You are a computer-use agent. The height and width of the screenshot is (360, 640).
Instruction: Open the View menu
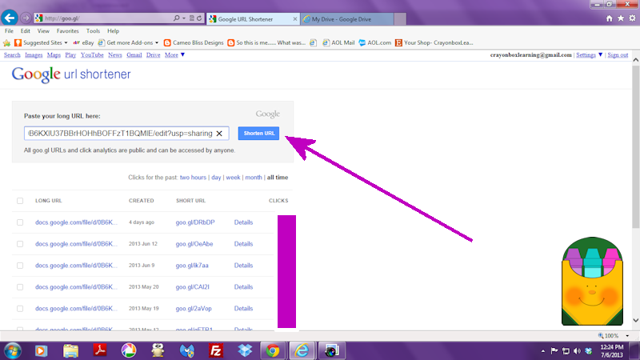point(43,31)
